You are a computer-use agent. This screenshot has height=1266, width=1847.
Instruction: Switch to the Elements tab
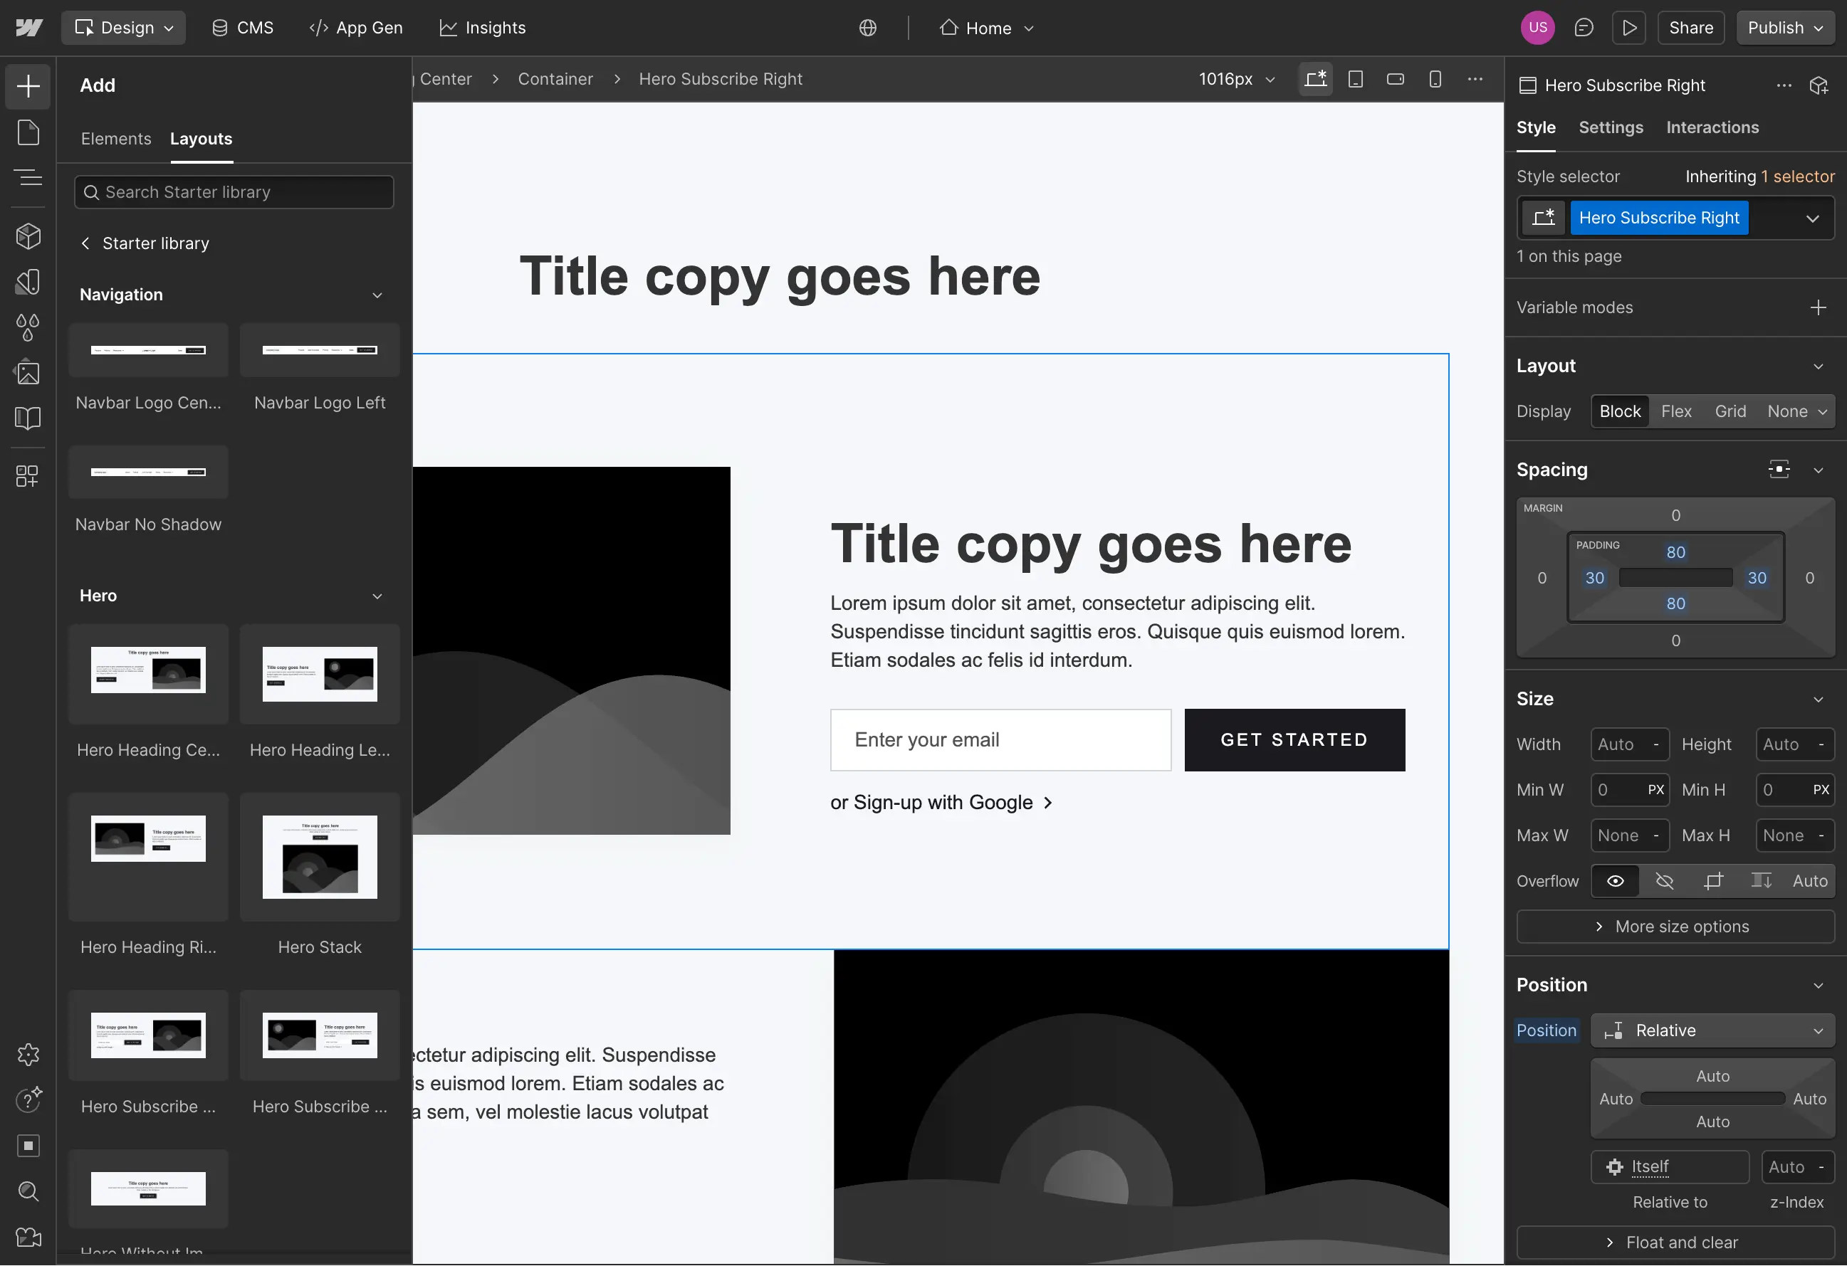pos(116,137)
